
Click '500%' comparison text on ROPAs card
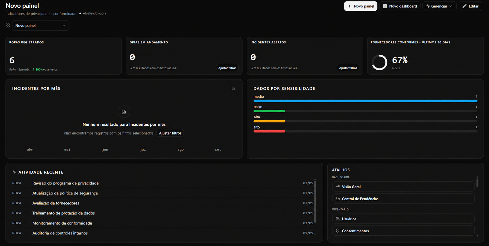click(x=39, y=70)
